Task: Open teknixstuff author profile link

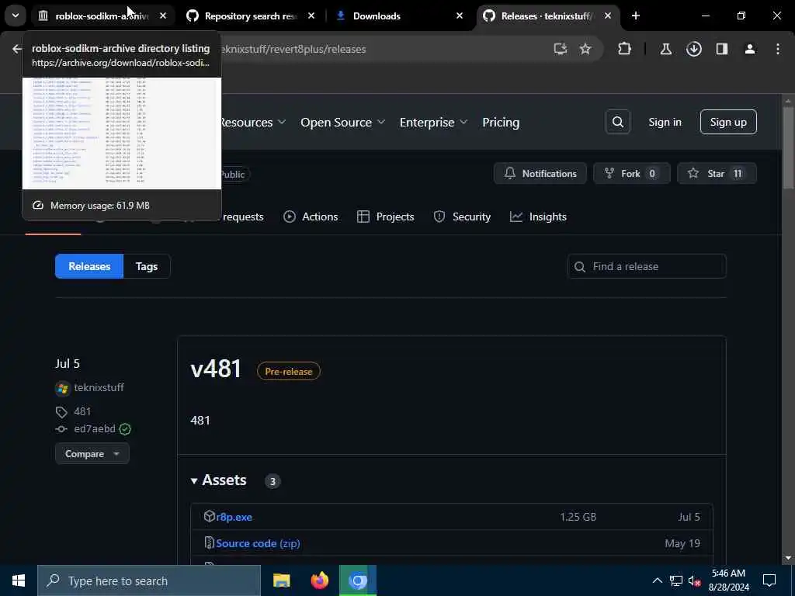Action: tap(99, 388)
